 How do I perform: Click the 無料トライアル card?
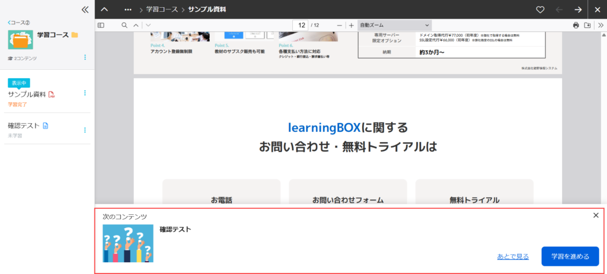click(474, 192)
